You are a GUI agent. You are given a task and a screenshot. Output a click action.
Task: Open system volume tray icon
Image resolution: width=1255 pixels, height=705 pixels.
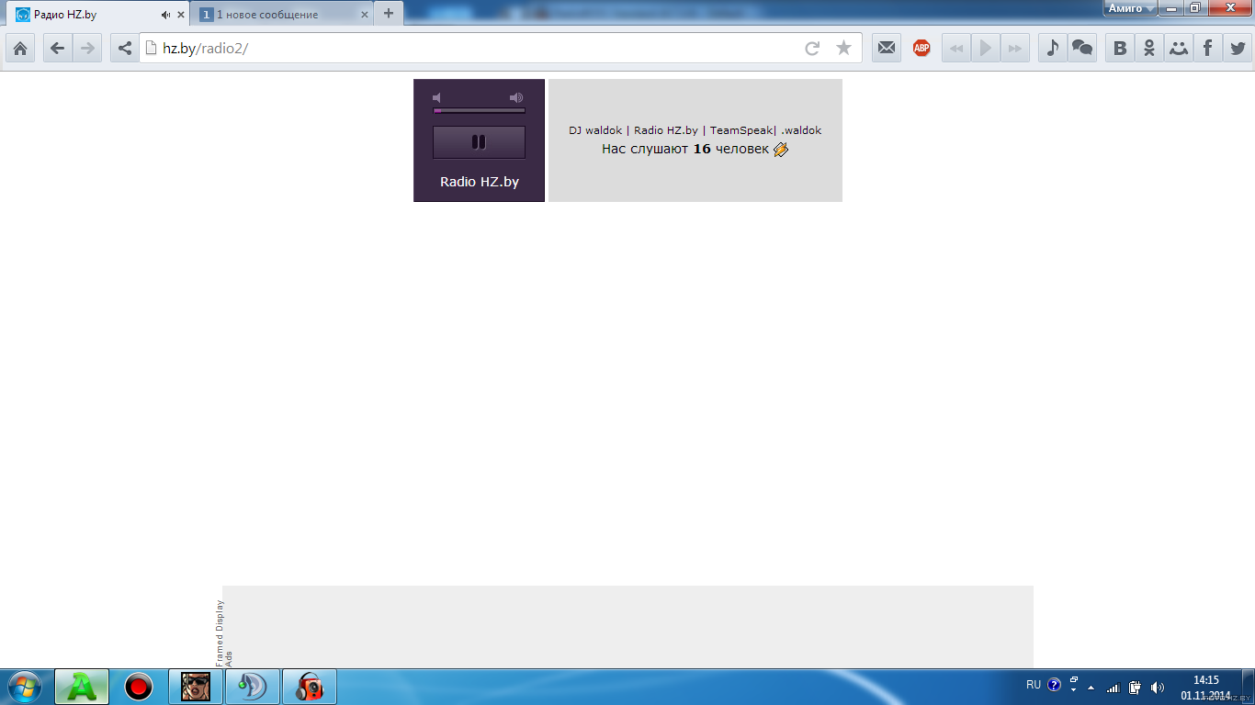tap(1158, 687)
